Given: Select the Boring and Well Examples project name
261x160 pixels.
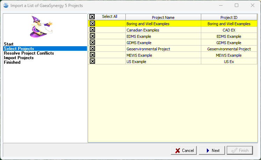Looking at the screenshot, I should click(x=163, y=24).
